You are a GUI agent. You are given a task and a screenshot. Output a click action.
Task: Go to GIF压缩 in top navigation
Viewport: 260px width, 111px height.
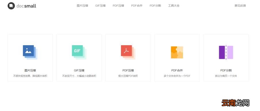click(x=100, y=6)
